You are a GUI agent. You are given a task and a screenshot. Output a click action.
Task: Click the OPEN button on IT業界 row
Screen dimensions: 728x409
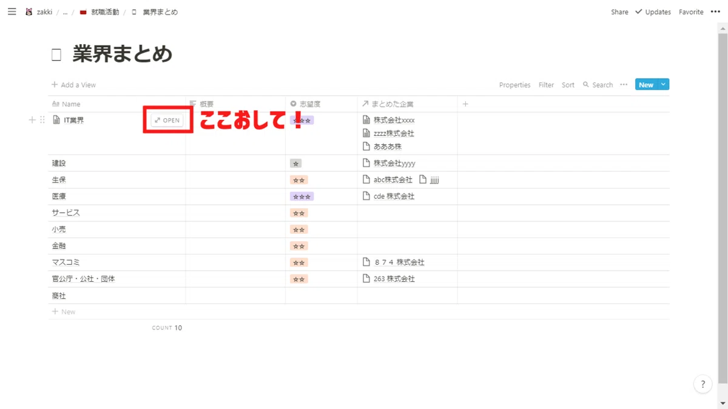pyautogui.click(x=167, y=120)
